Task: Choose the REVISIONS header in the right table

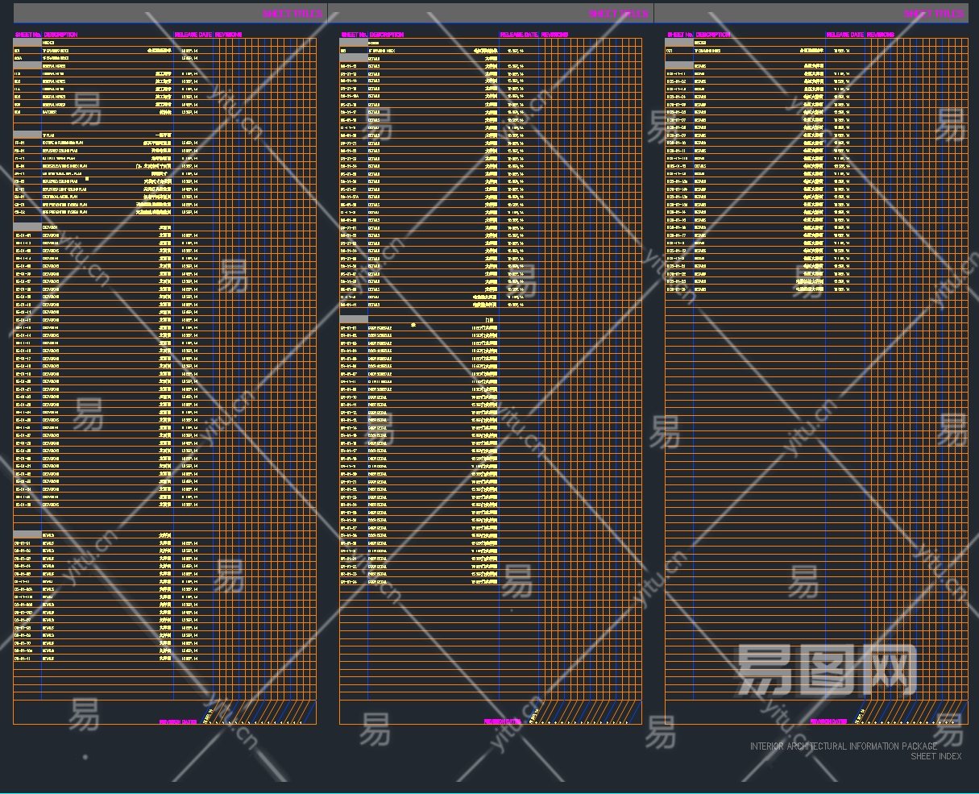Action: 880,35
